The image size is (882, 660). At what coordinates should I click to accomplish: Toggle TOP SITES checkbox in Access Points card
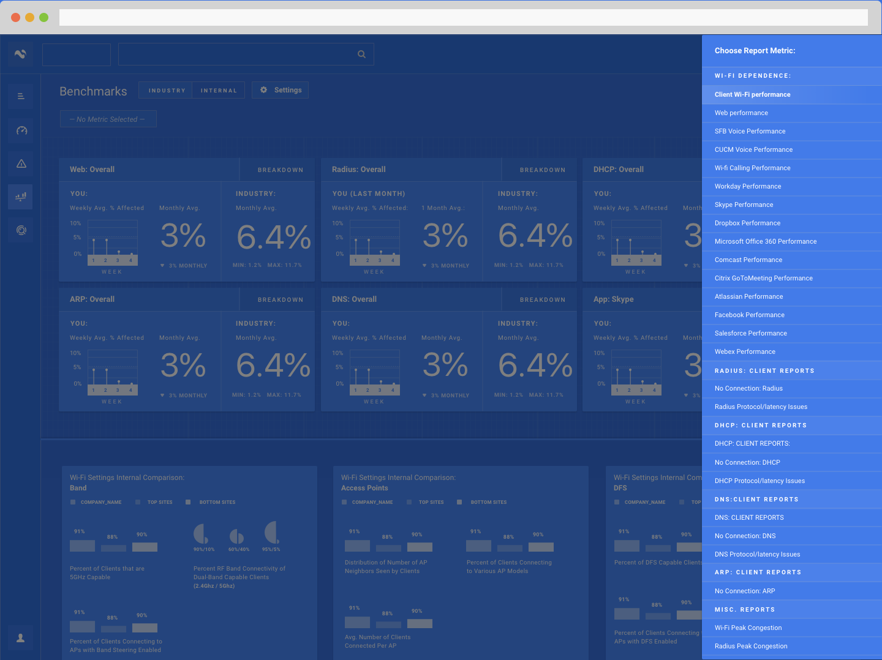[x=409, y=502]
